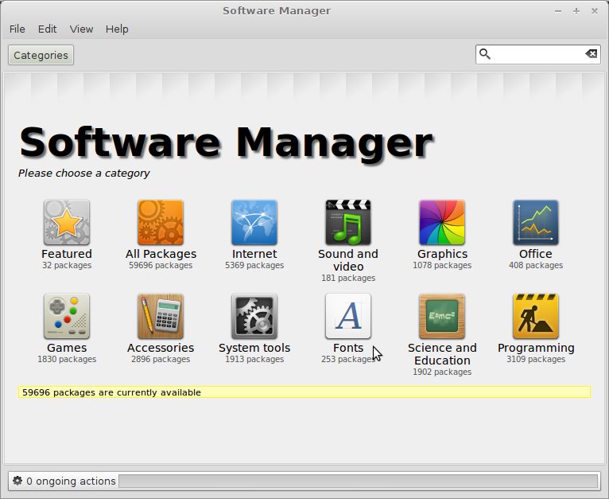
Task: Clear the search box with the backspace icon
Action: pyautogui.click(x=591, y=54)
